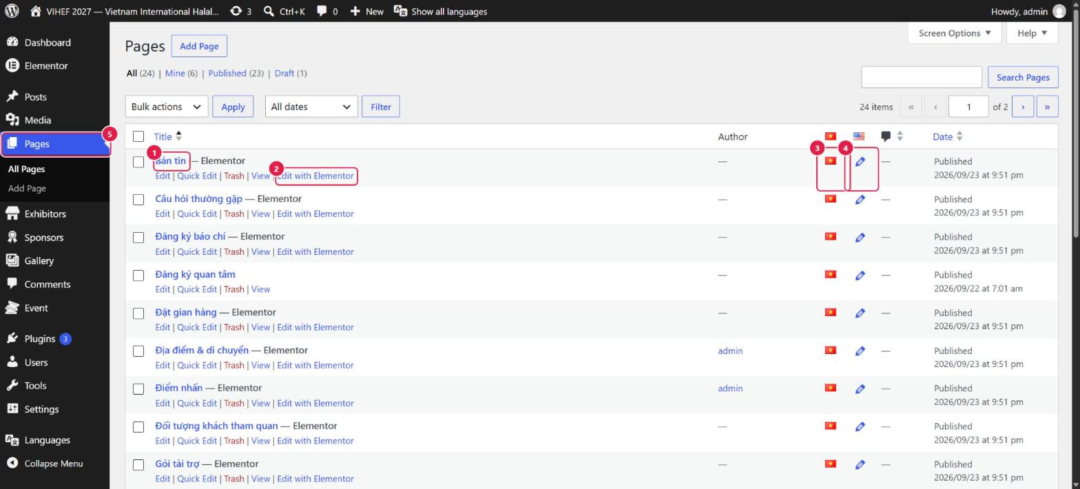Image resolution: width=1080 pixels, height=489 pixels.
Task: Click the Search Pages text field
Action: (x=921, y=77)
